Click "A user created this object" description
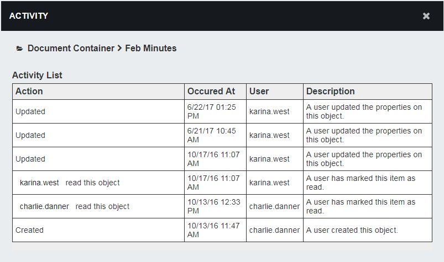 coord(352,230)
